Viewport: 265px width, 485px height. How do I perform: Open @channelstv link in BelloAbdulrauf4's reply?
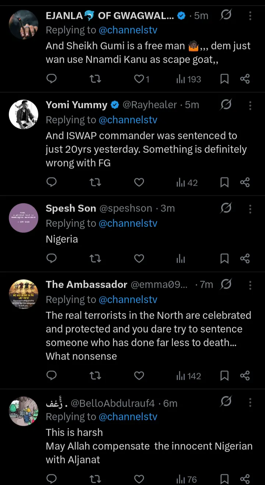128,417
